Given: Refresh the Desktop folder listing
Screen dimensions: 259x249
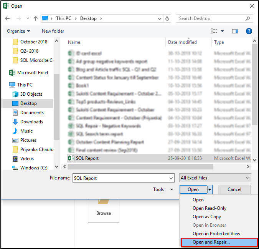Looking at the screenshot, I should click(167, 18).
